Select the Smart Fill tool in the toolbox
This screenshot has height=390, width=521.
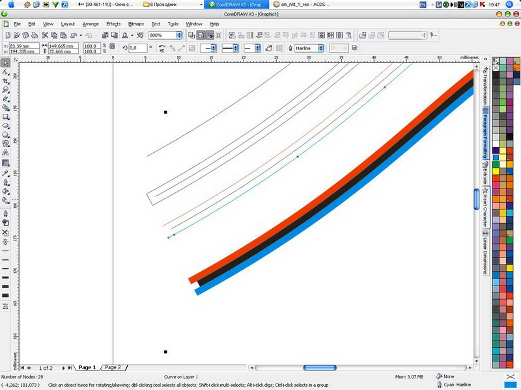coord(5,108)
